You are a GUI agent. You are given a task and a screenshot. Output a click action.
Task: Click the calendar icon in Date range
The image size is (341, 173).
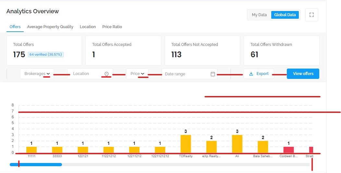pos(213,74)
